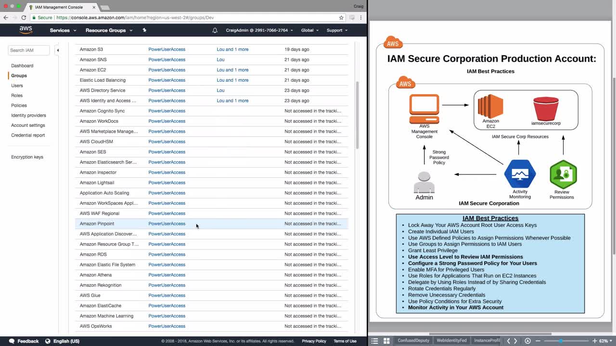Click the AWS logo home icon

tap(26, 30)
